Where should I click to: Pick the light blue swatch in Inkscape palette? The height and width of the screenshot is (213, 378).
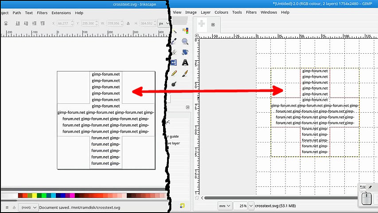click(53, 195)
